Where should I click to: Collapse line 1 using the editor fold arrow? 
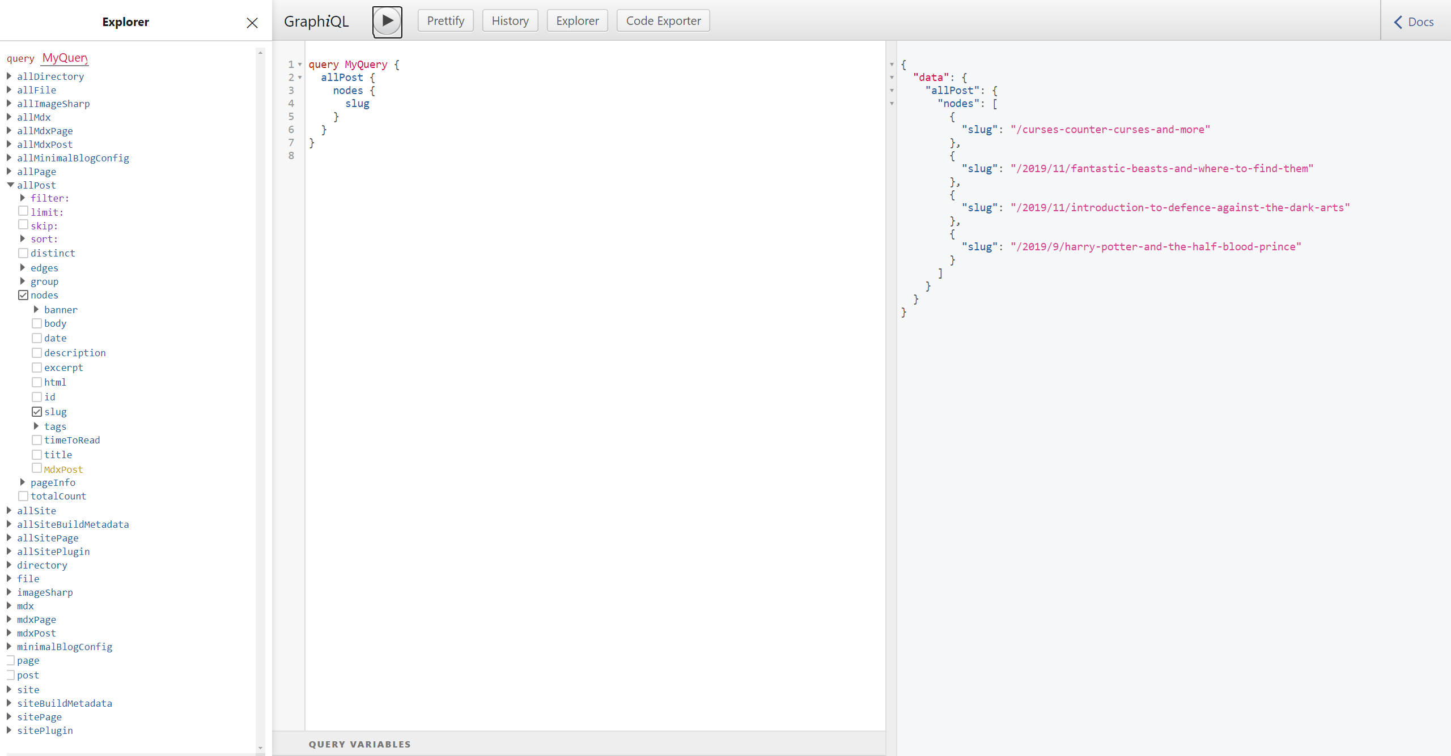coord(300,64)
